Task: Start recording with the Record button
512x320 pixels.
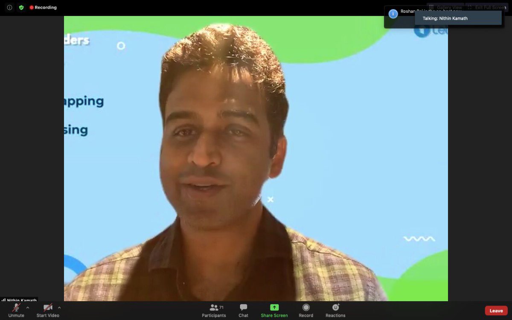Action: 306,310
